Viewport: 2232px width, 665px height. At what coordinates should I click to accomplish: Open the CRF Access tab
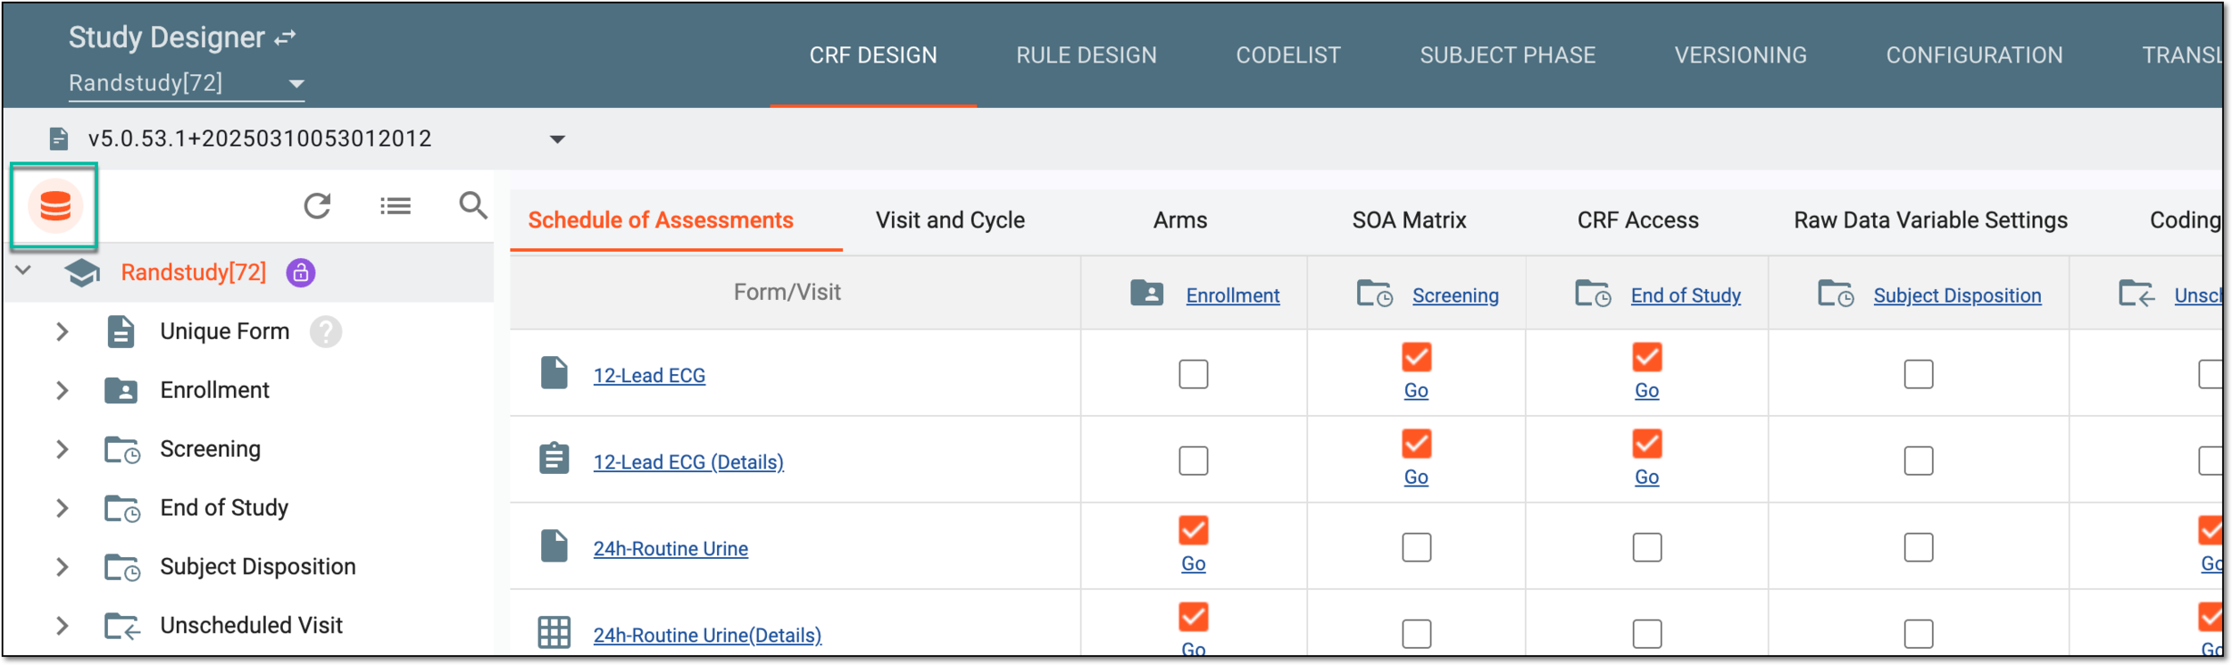coord(1637,220)
